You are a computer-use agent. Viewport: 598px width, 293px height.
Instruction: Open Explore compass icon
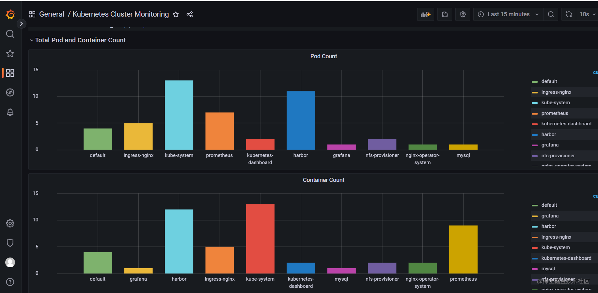click(10, 92)
